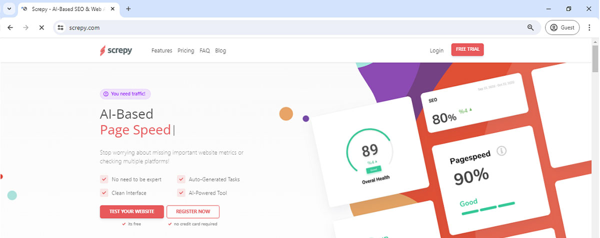Open the Features menu item
The image size is (600, 238).
point(161,50)
